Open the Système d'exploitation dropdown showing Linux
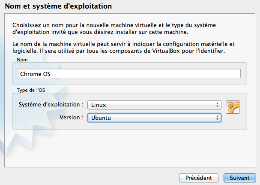 click(154, 105)
